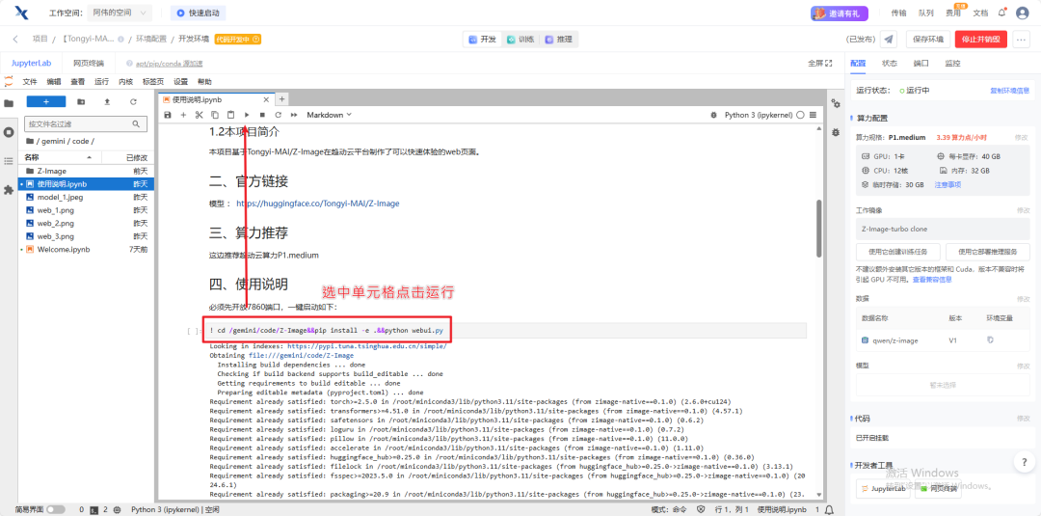Run the selected cell with the play icon
1041x516 pixels.
pyautogui.click(x=247, y=115)
